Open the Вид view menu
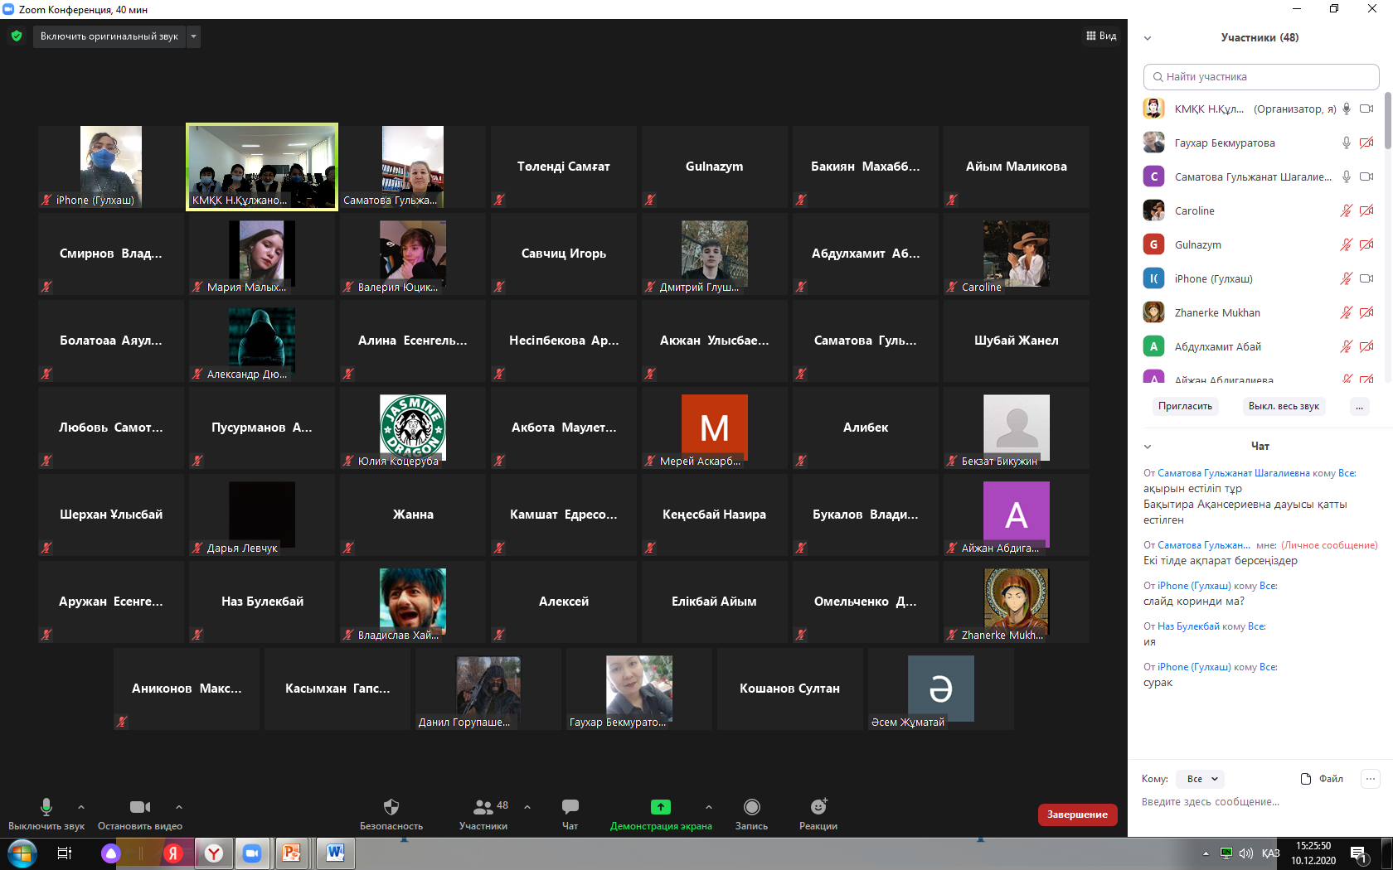 (1101, 36)
